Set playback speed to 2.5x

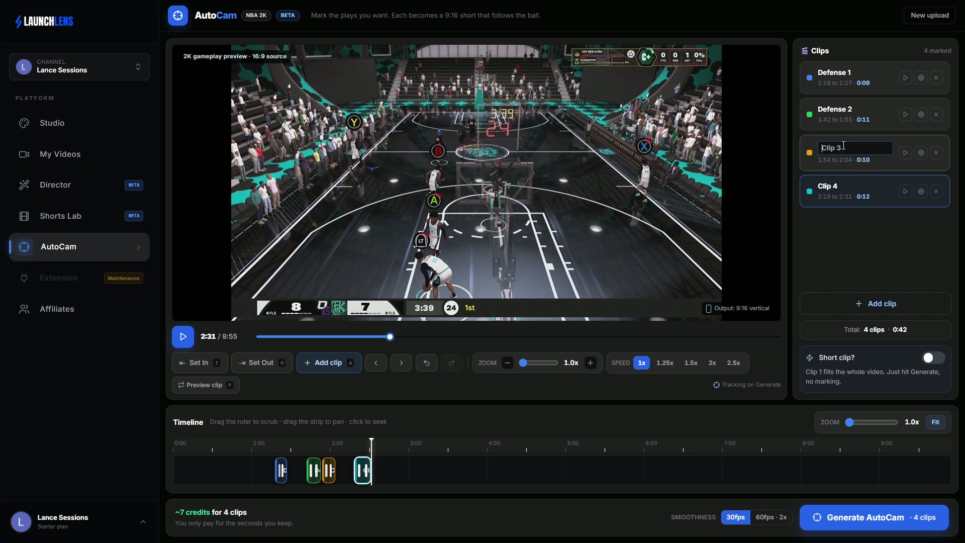[733, 363]
